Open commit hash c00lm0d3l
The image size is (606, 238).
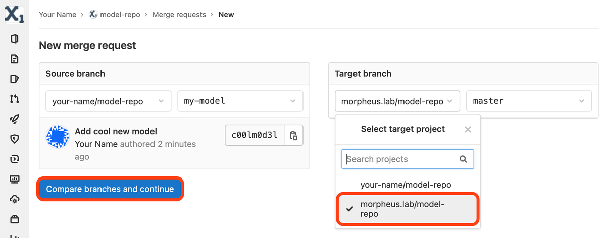255,135
